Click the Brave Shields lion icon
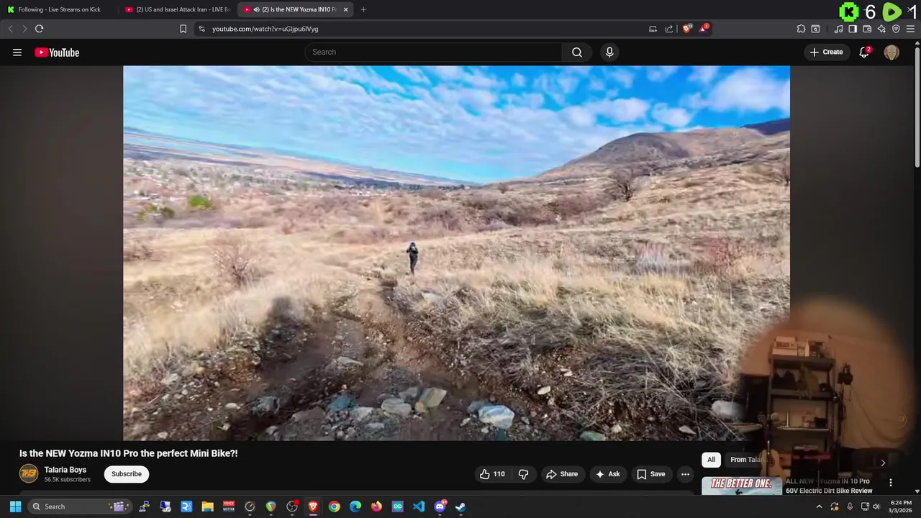This screenshot has height=518, width=921. coord(687,29)
